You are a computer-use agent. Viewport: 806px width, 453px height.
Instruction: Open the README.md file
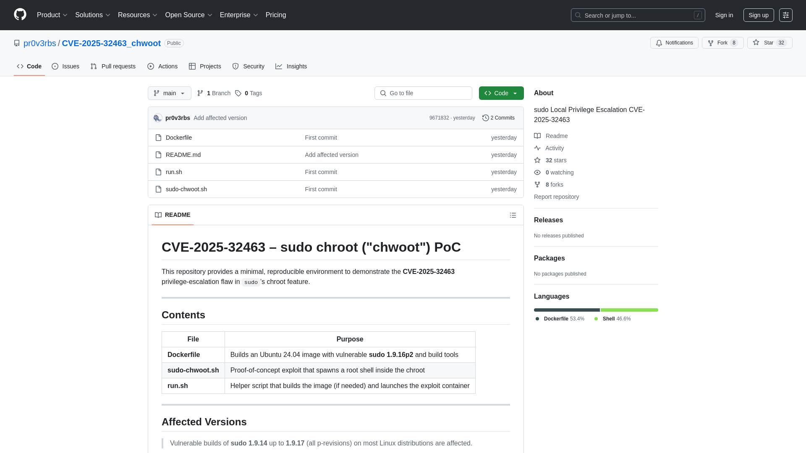[x=183, y=155]
